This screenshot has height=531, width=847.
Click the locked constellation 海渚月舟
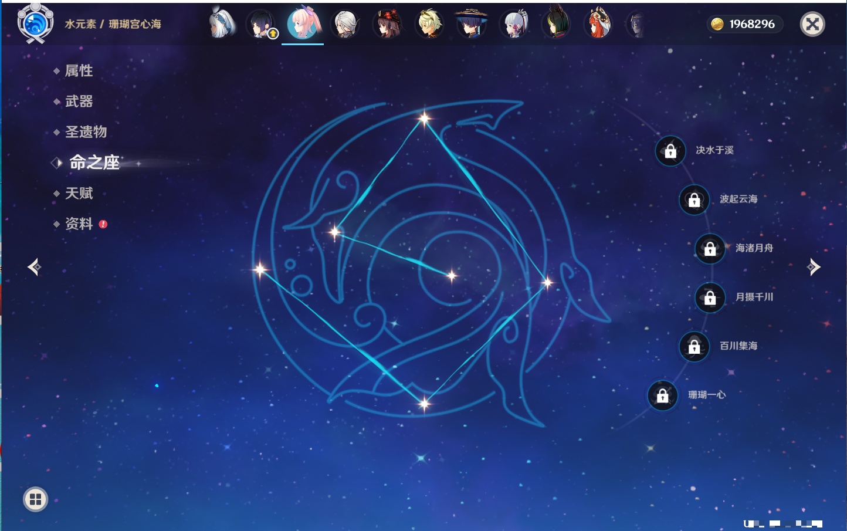[x=710, y=248]
